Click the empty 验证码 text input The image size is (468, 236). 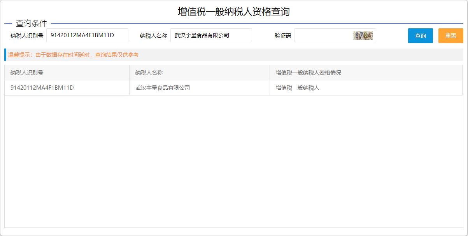323,35
